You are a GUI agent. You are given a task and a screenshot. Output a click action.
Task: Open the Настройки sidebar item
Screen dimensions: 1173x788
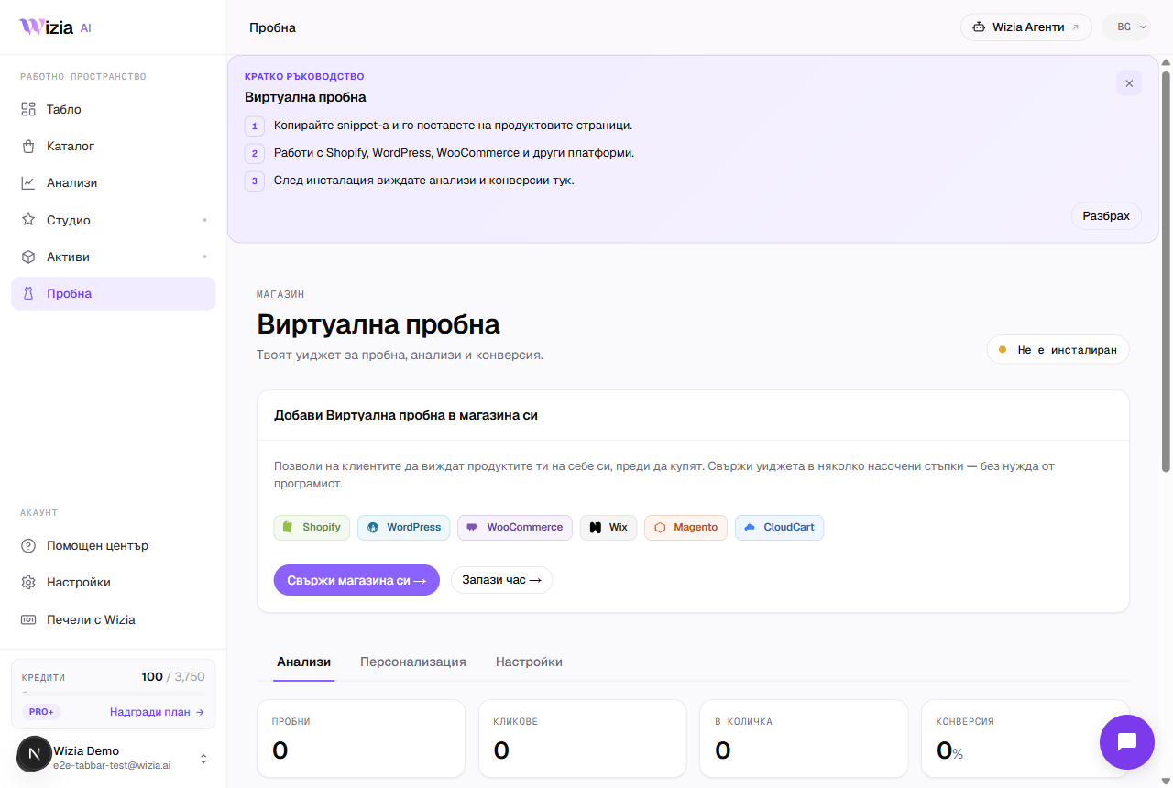coord(113,583)
